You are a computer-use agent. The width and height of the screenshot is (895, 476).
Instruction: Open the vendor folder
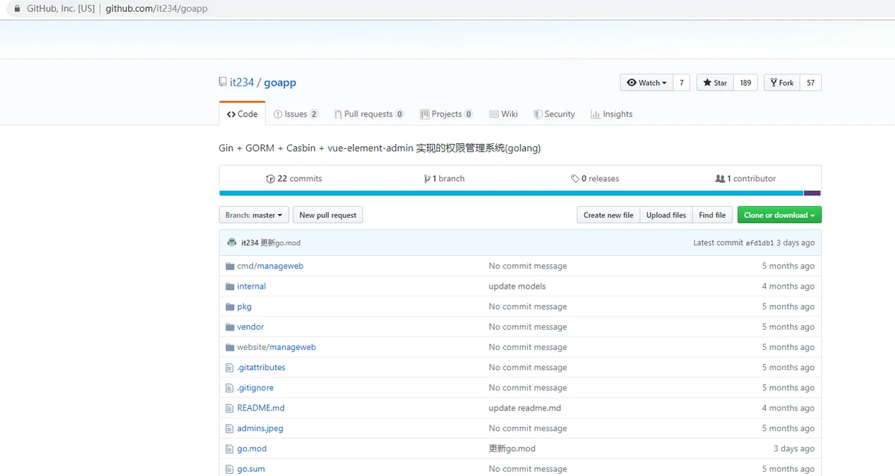tap(251, 327)
